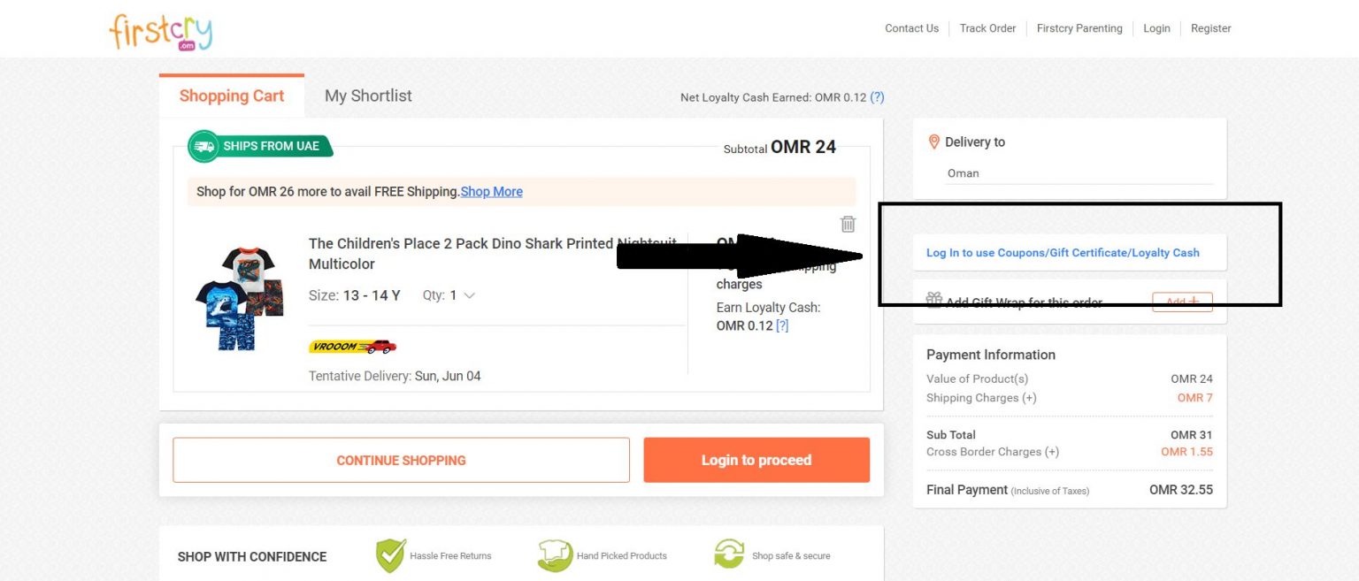
Task: Click Add+ for gift wrap
Action: 1182,302
